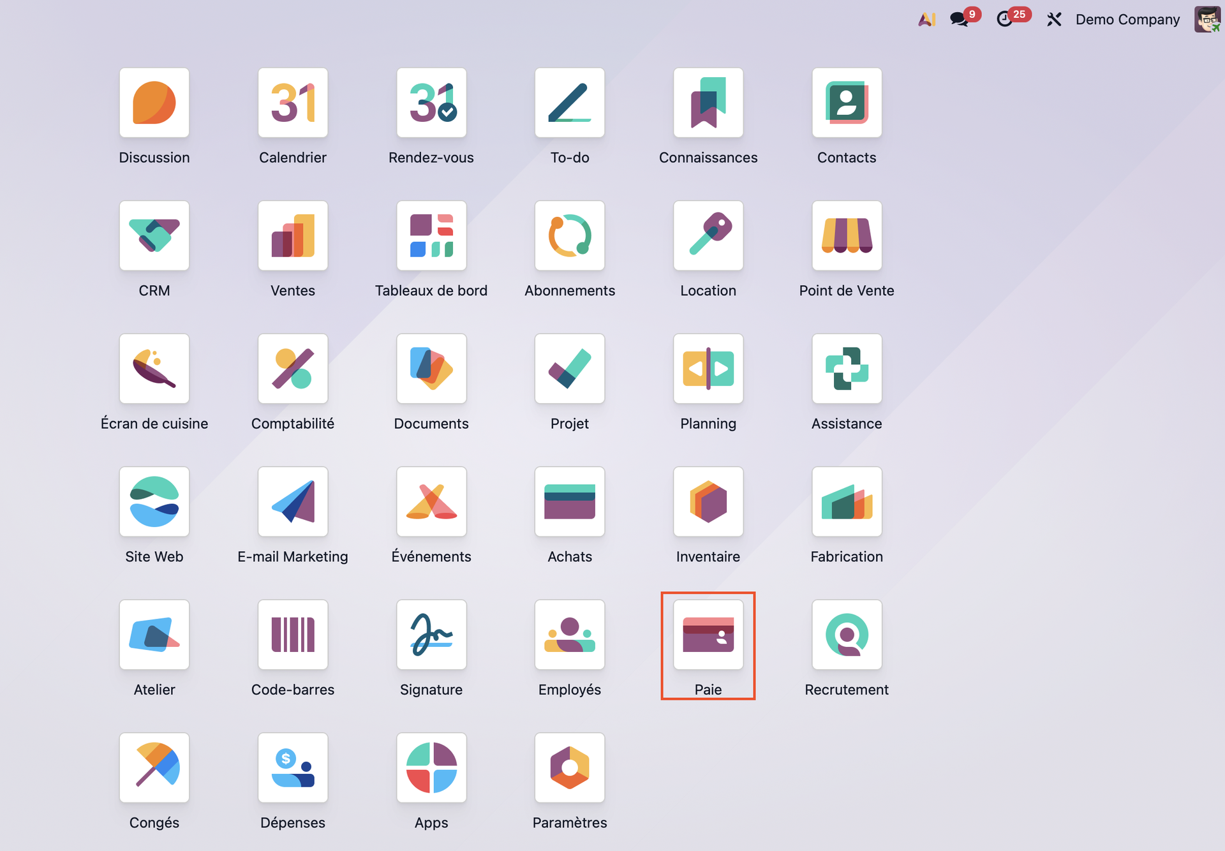The width and height of the screenshot is (1225, 851).
Task: Open the Paramètres settings app
Action: pyautogui.click(x=569, y=768)
